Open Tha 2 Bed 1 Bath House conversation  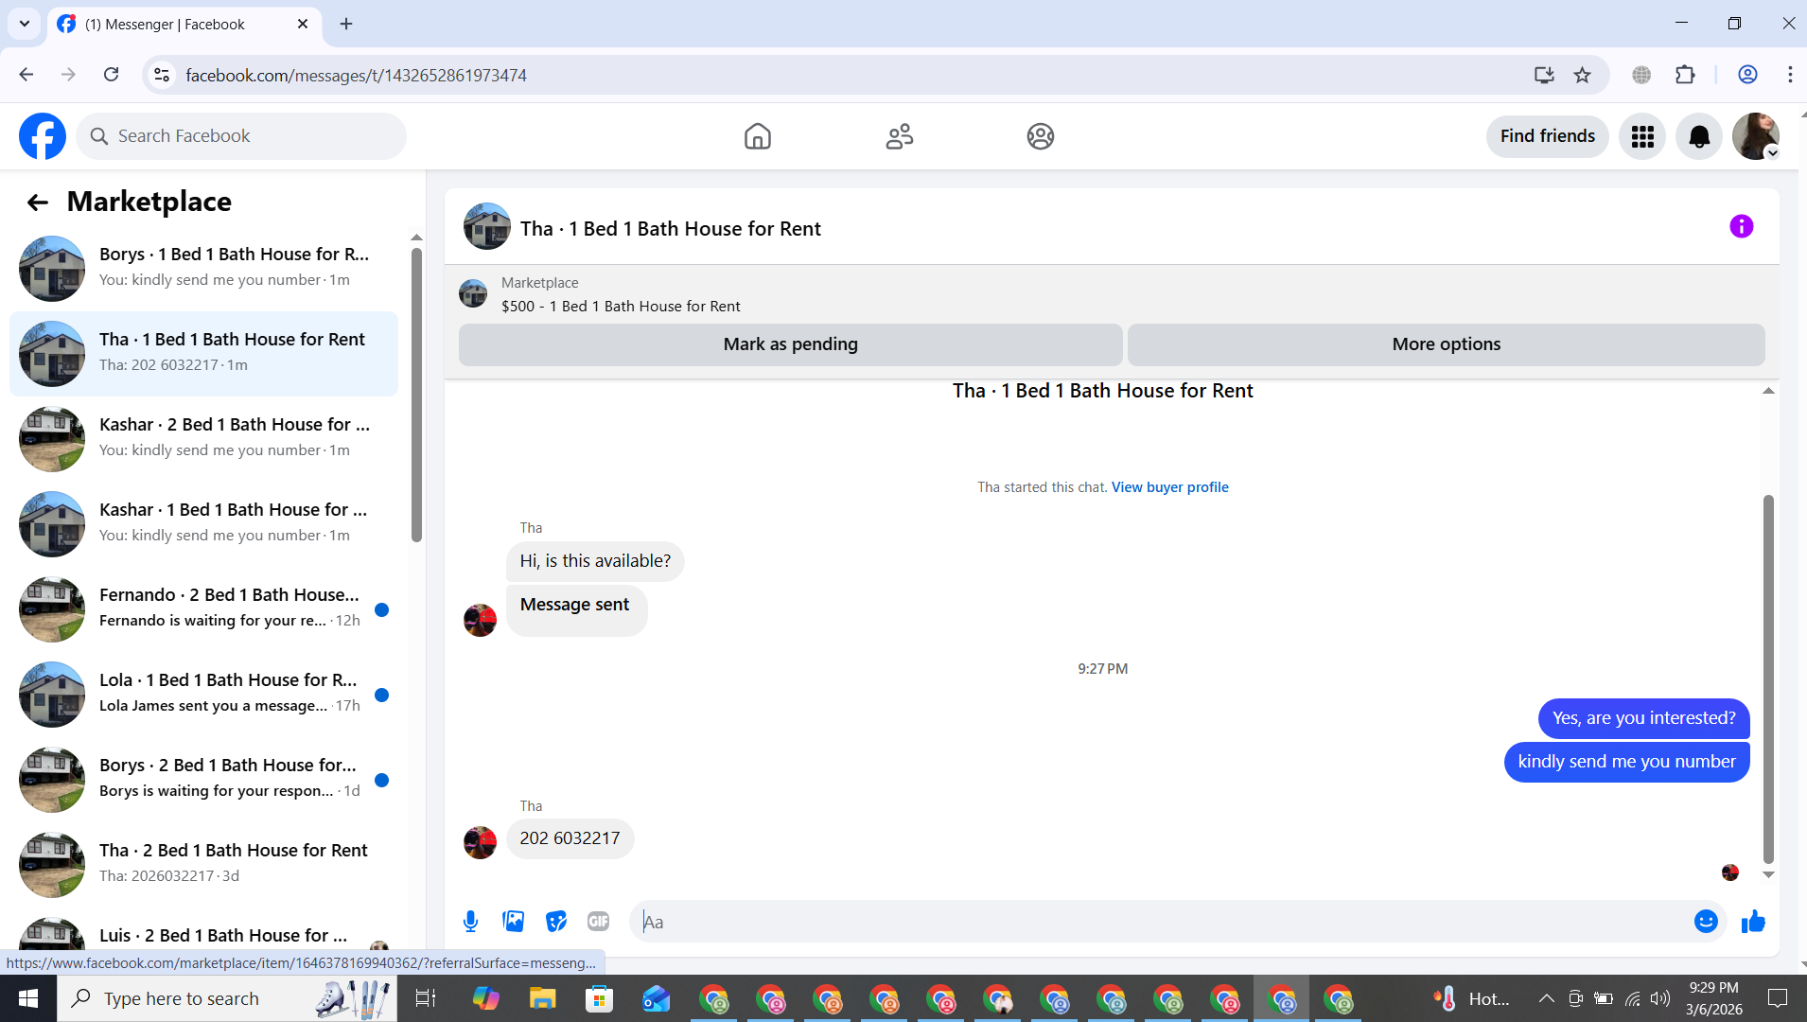203,864
